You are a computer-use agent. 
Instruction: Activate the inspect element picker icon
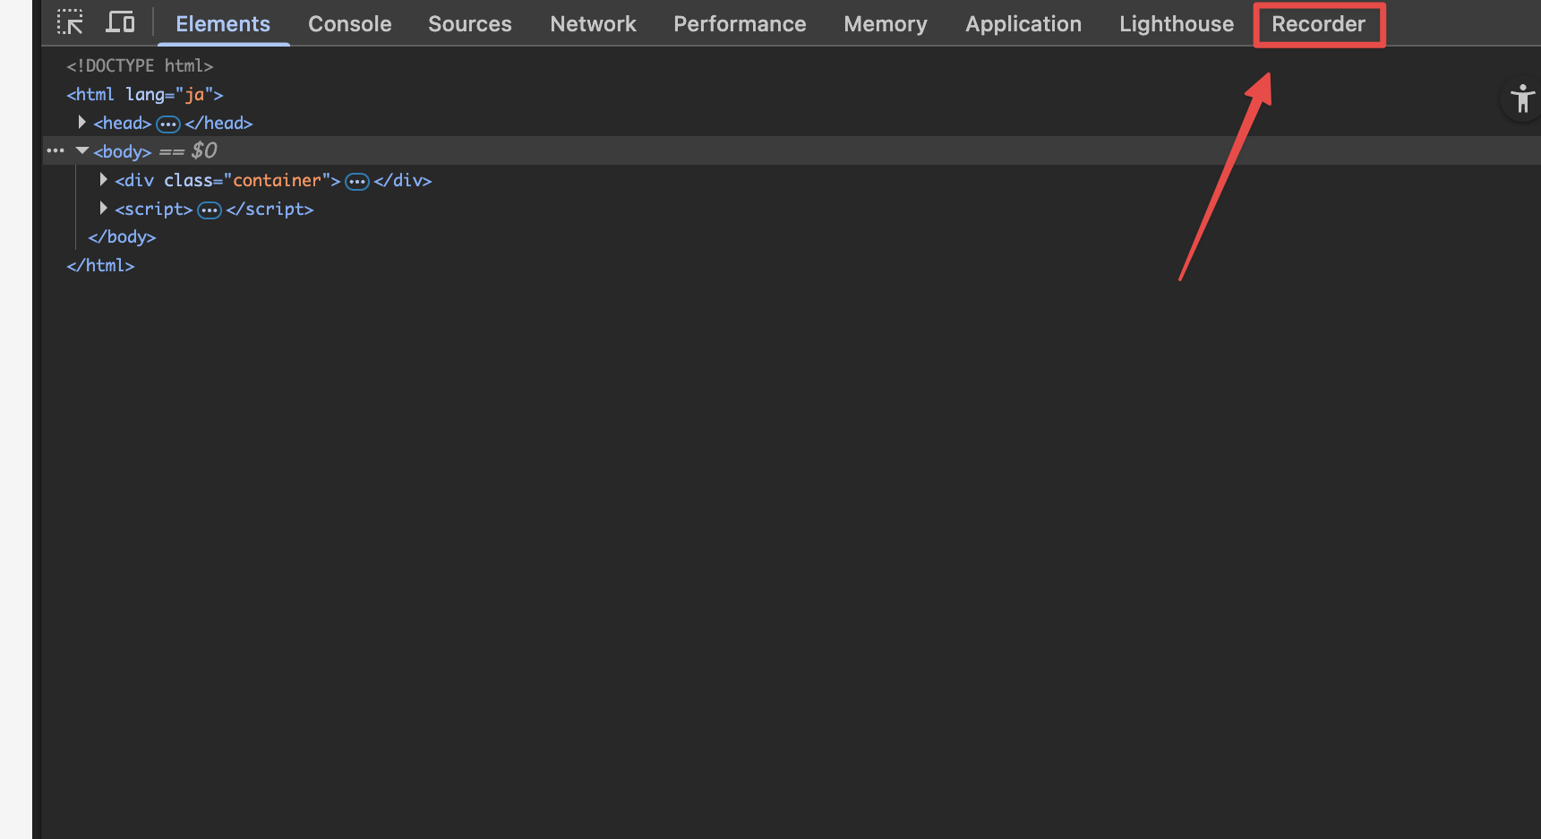[70, 22]
